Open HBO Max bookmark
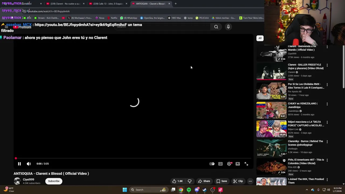 174,18
